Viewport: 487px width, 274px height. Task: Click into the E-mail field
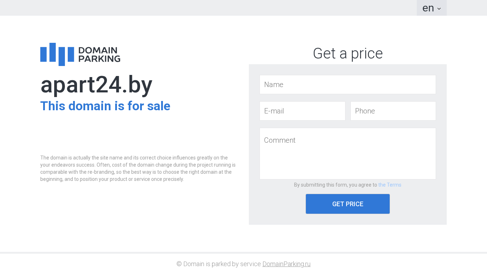click(x=302, y=111)
